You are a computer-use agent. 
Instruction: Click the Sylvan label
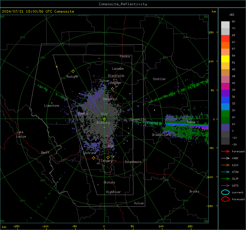pyautogui.click(x=104, y=81)
